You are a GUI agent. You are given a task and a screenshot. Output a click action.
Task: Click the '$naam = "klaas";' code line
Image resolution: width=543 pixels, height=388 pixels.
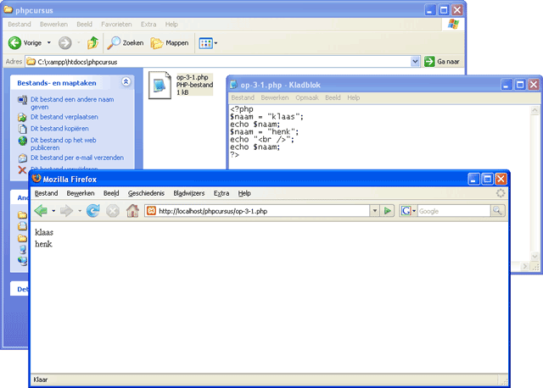266,117
